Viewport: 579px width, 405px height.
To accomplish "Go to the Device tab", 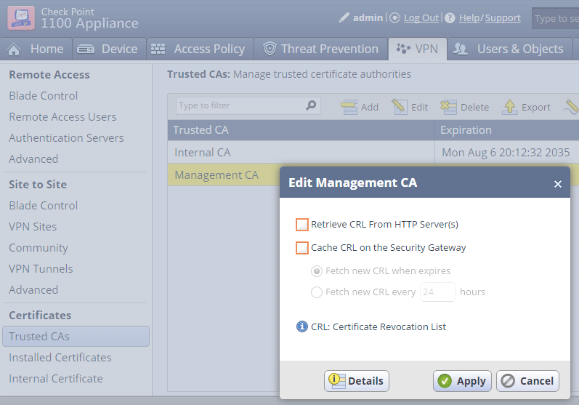I will point(108,49).
